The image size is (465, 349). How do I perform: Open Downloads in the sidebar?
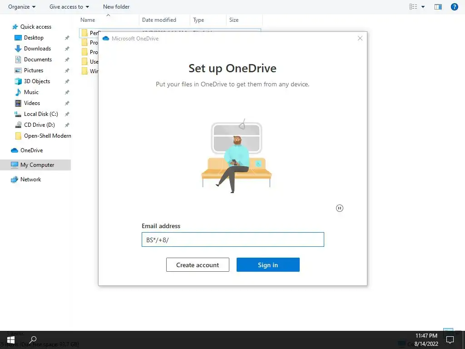(37, 48)
